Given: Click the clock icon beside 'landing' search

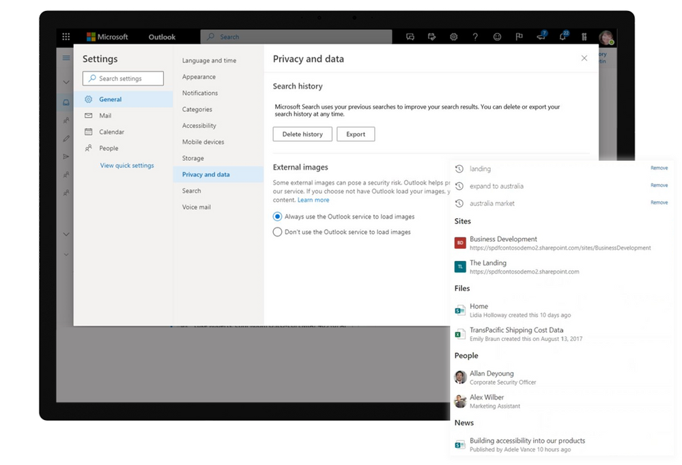Looking at the screenshot, I should (x=459, y=168).
